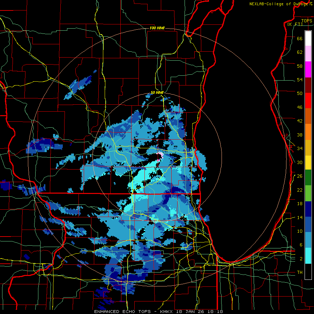
Task: Click the legend value 42
Action: coord(300,121)
